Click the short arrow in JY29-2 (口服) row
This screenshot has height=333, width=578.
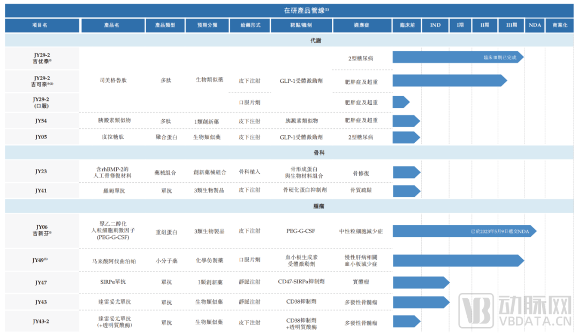click(x=401, y=102)
